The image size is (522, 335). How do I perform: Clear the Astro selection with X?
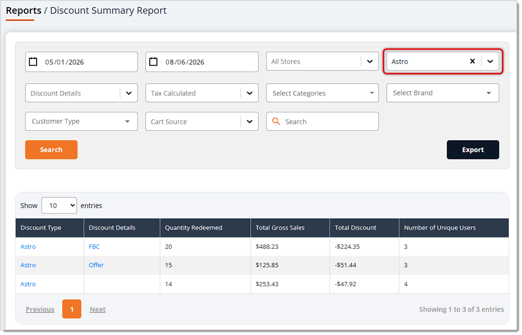[x=472, y=61]
